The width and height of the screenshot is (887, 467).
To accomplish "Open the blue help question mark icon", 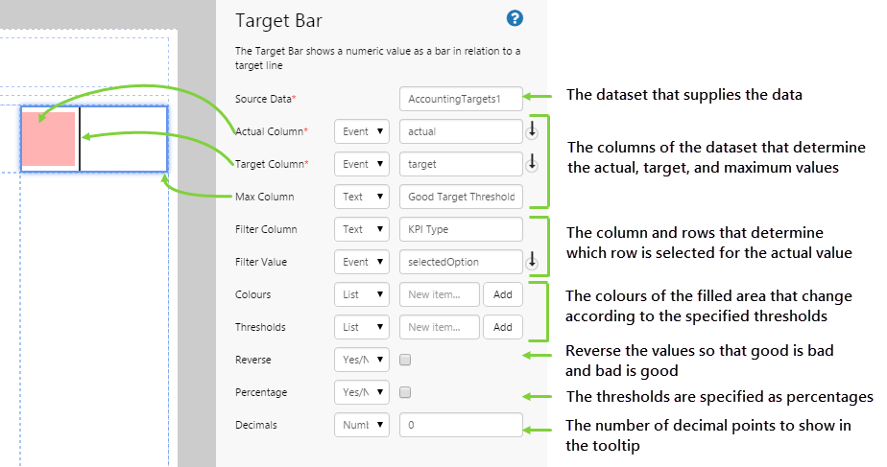I will click(515, 18).
